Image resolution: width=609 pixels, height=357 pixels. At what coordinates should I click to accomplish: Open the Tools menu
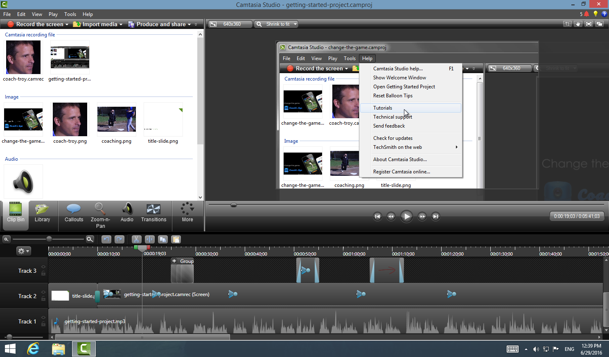(70, 14)
